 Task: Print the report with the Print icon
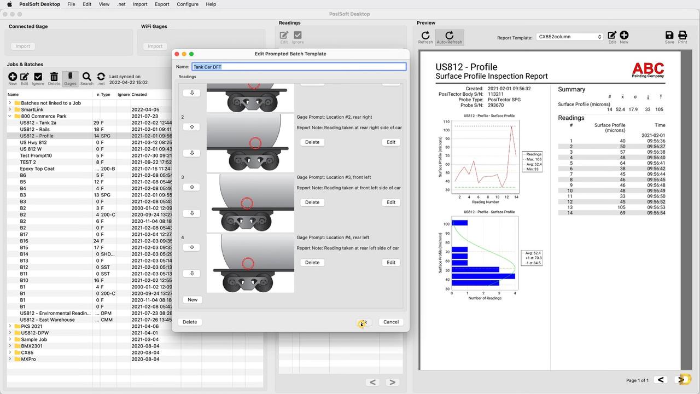[682, 37]
